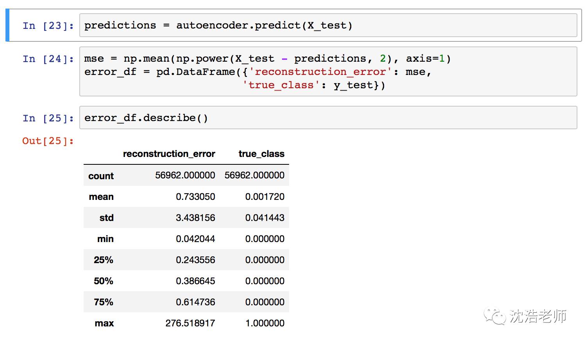The width and height of the screenshot is (586, 342).
Task: Click the true_class column header
Action: [261, 154]
